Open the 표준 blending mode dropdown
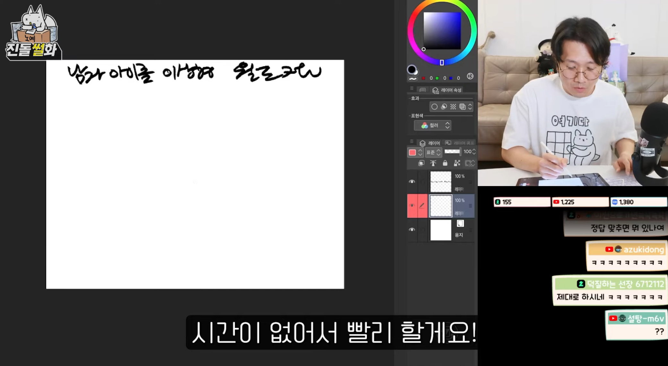This screenshot has width=668, height=366. coord(434,152)
